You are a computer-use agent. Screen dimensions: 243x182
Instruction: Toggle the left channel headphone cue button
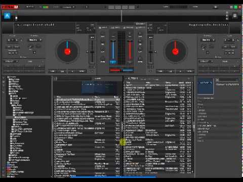tap(113, 62)
